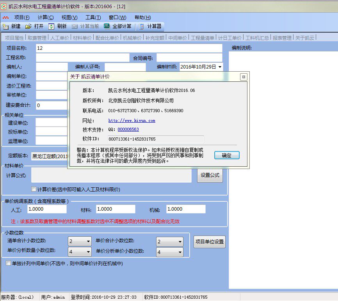Viewport: 338px width, 301px height.
Task: Switch to the 关于凯云 tab
Action: tap(304, 38)
